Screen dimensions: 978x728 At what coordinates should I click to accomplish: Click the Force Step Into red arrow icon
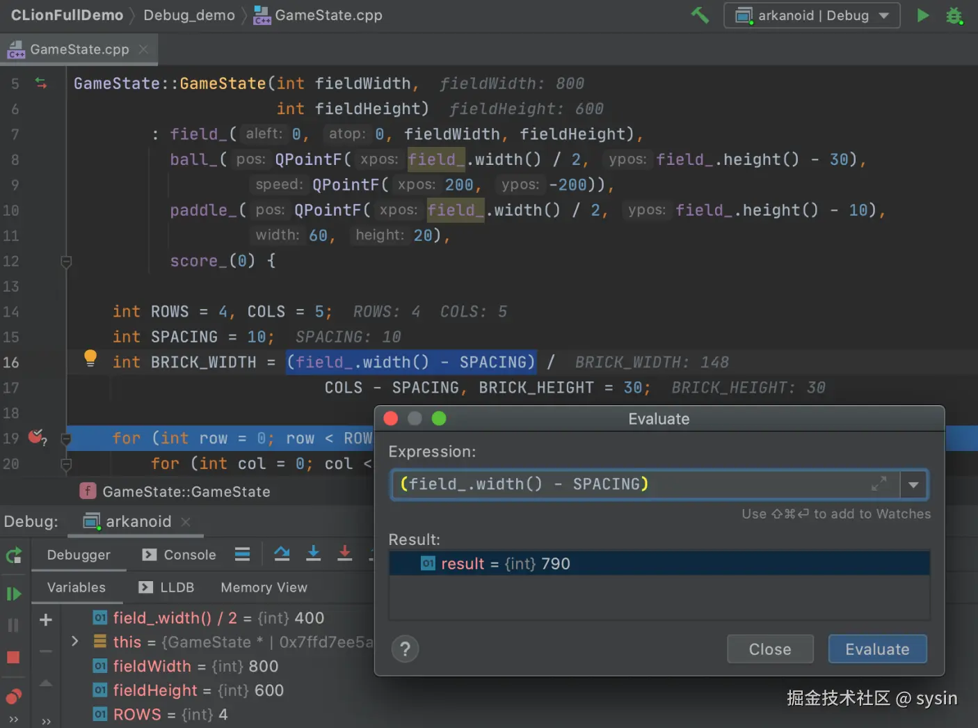[x=344, y=553]
